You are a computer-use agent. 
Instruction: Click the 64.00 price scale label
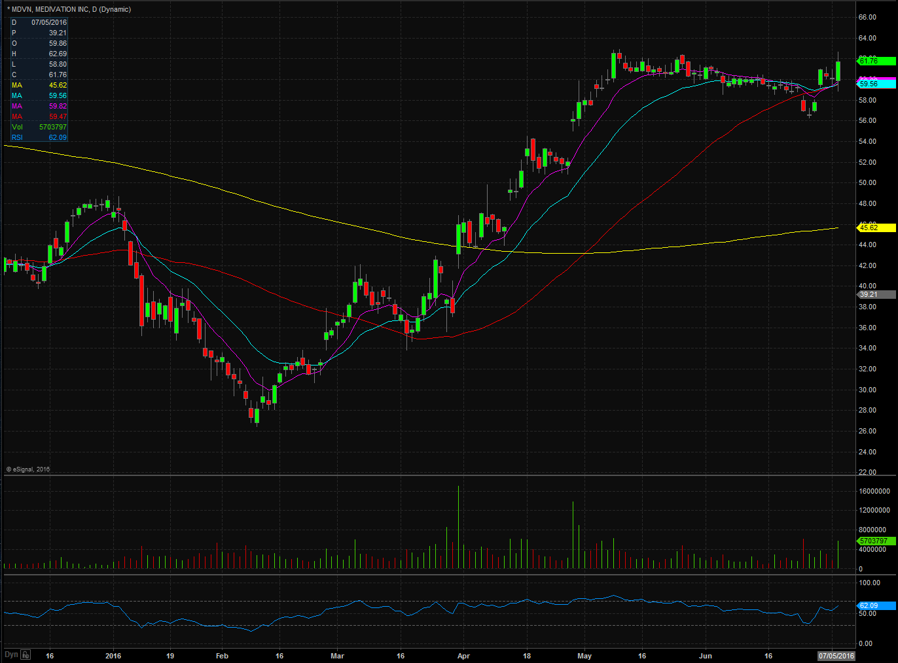pyautogui.click(x=867, y=38)
